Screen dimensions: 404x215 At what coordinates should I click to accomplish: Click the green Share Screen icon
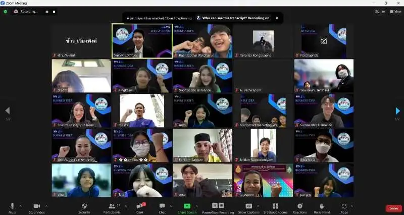pos(187,206)
